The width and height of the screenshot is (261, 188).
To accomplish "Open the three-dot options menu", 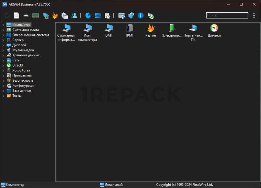I will pos(254,15).
